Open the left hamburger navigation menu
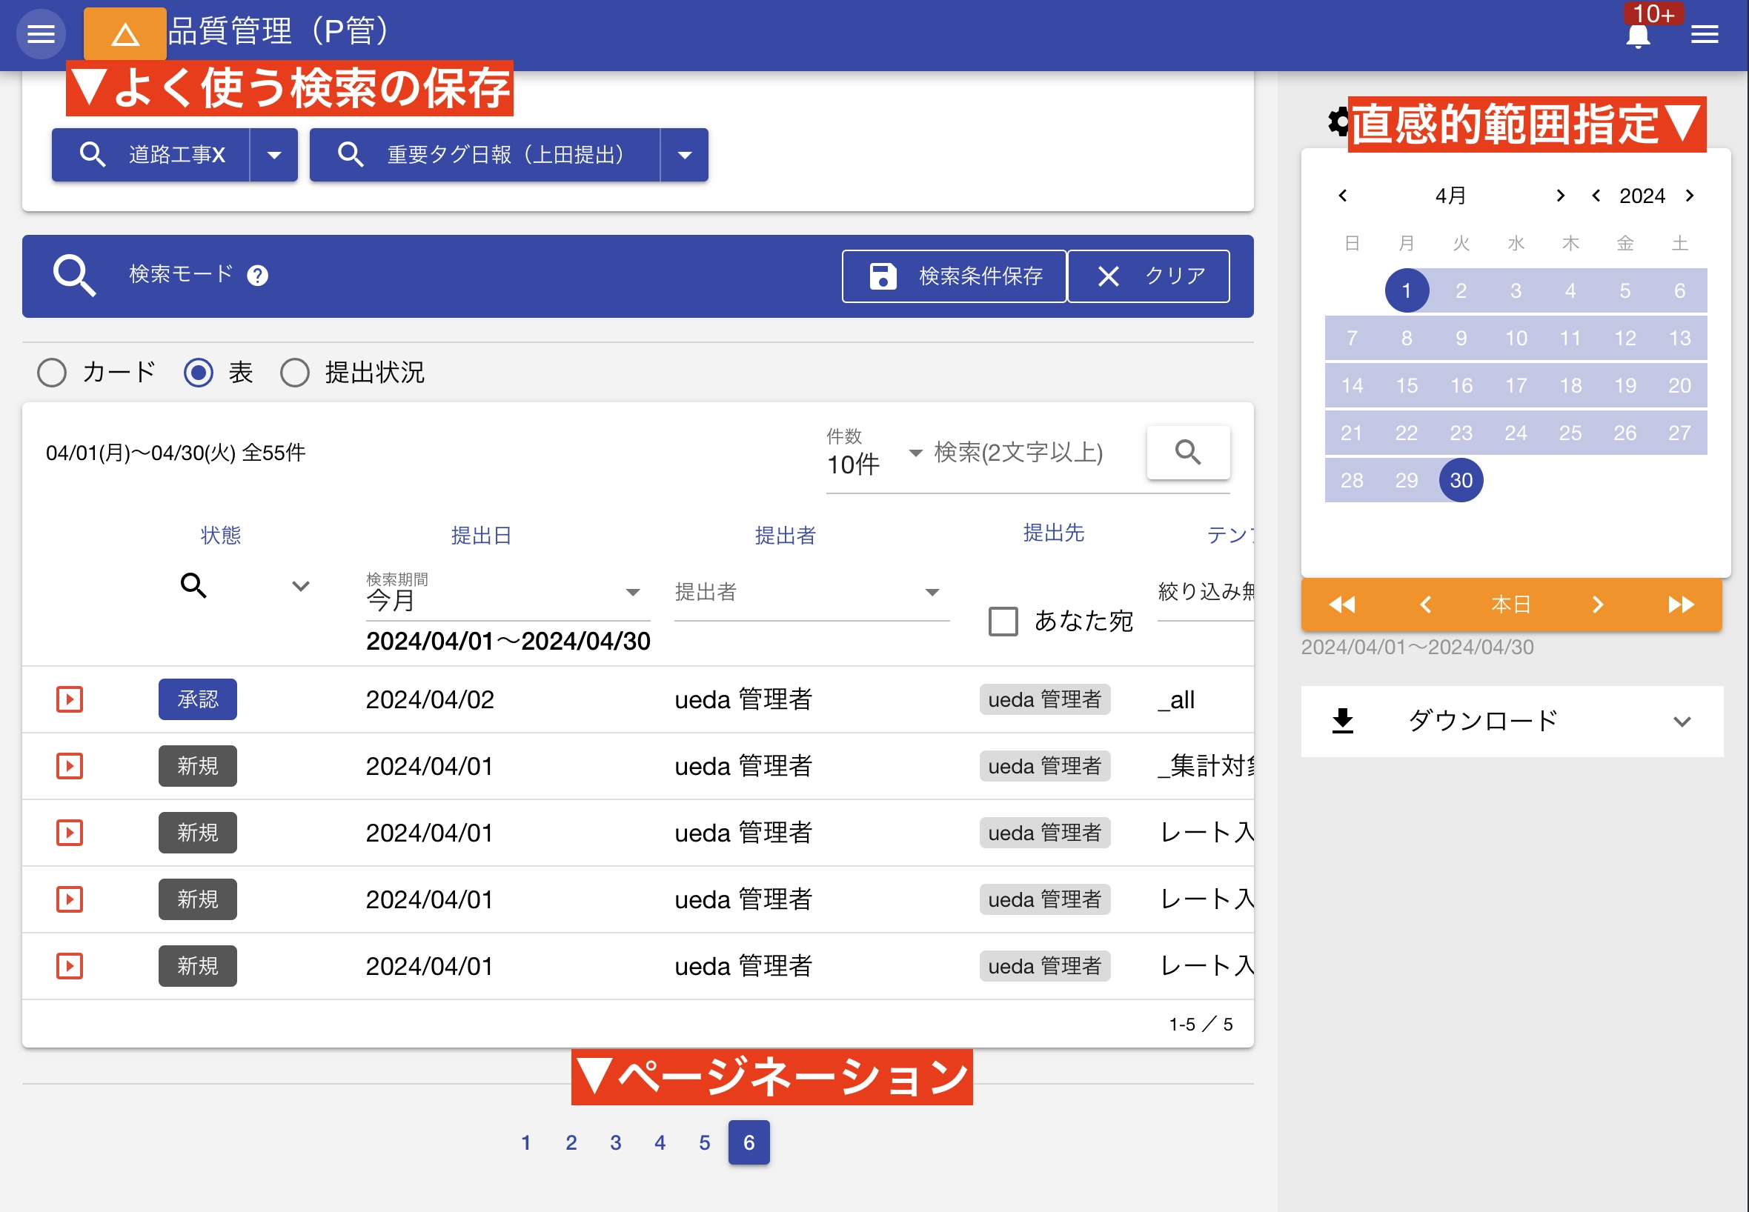This screenshot has height=1212, width=1749. [x=41, y=34]
